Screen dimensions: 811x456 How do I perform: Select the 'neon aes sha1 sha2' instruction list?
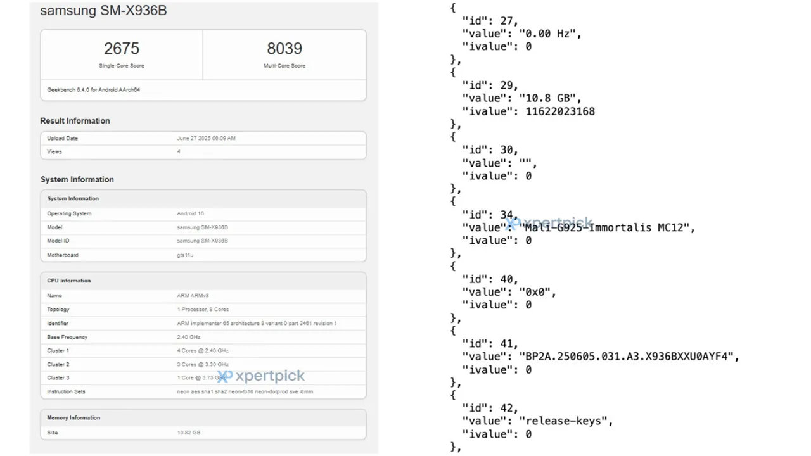pos(245,392)
